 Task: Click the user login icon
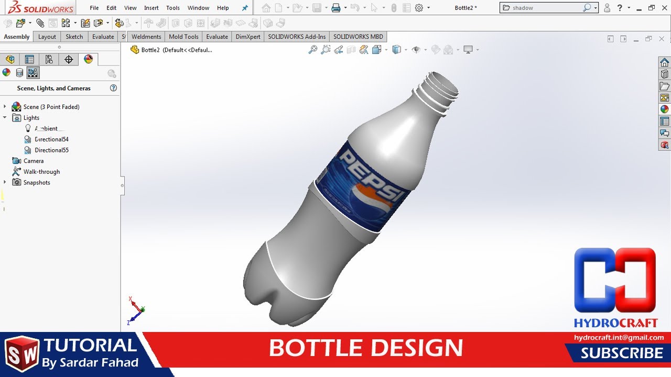click(607, 8)
